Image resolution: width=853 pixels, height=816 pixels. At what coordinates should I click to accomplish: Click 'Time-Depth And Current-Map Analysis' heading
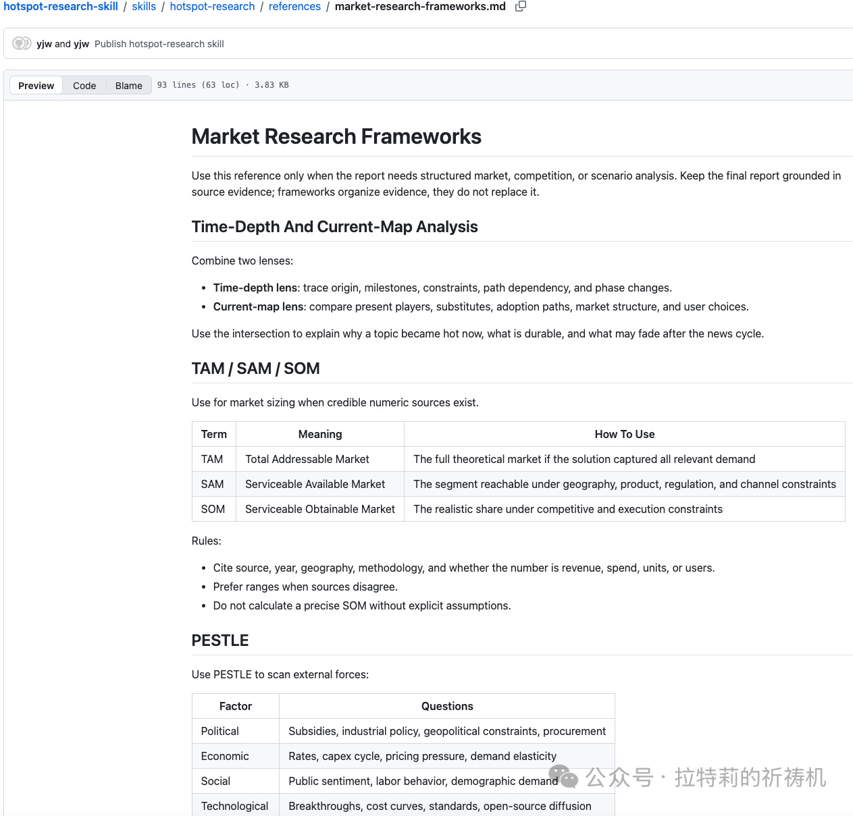click(334, 227)
